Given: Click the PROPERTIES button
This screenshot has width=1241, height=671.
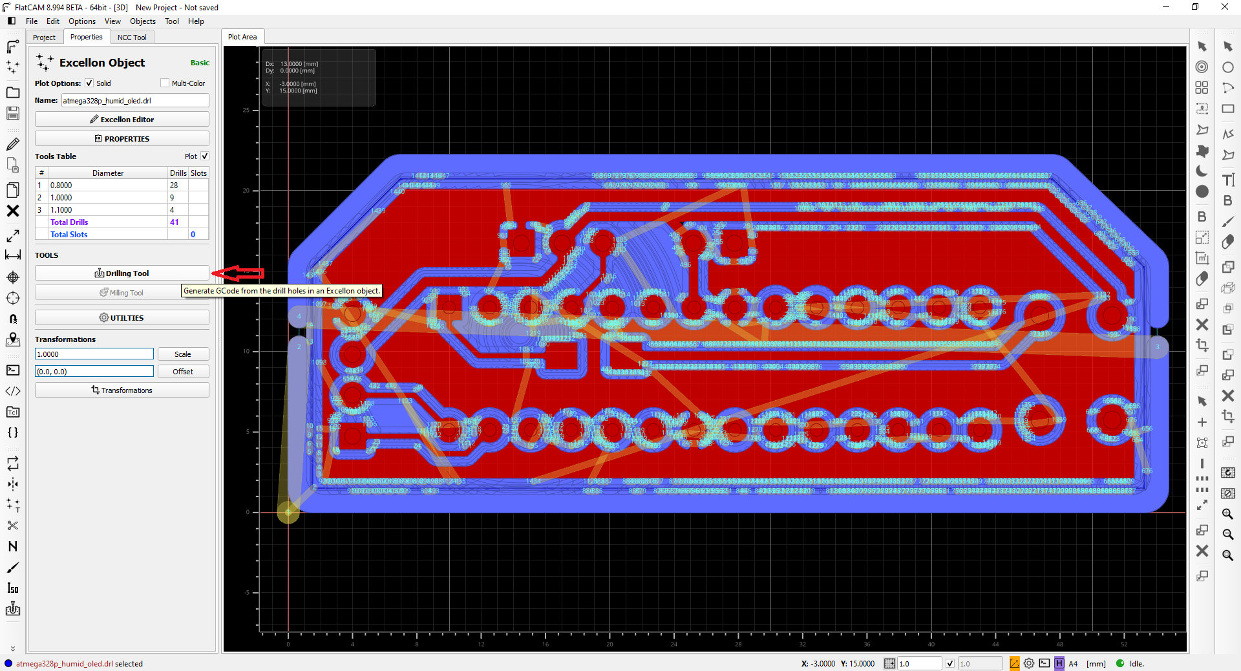Looking at the screenshot, I should [122, 139].
